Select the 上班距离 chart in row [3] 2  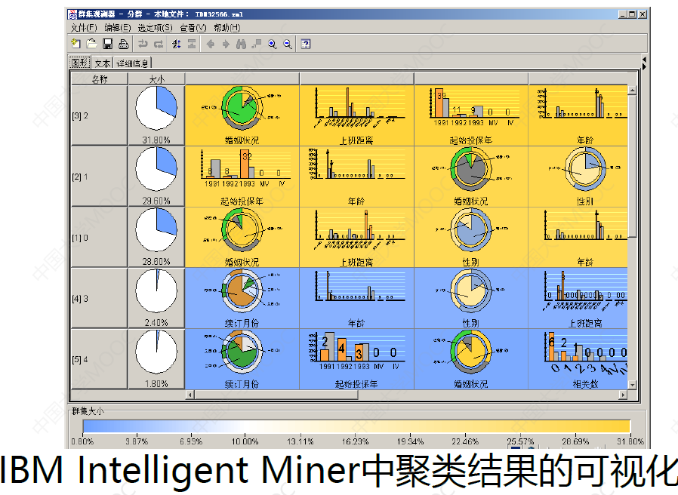[356, 115]
